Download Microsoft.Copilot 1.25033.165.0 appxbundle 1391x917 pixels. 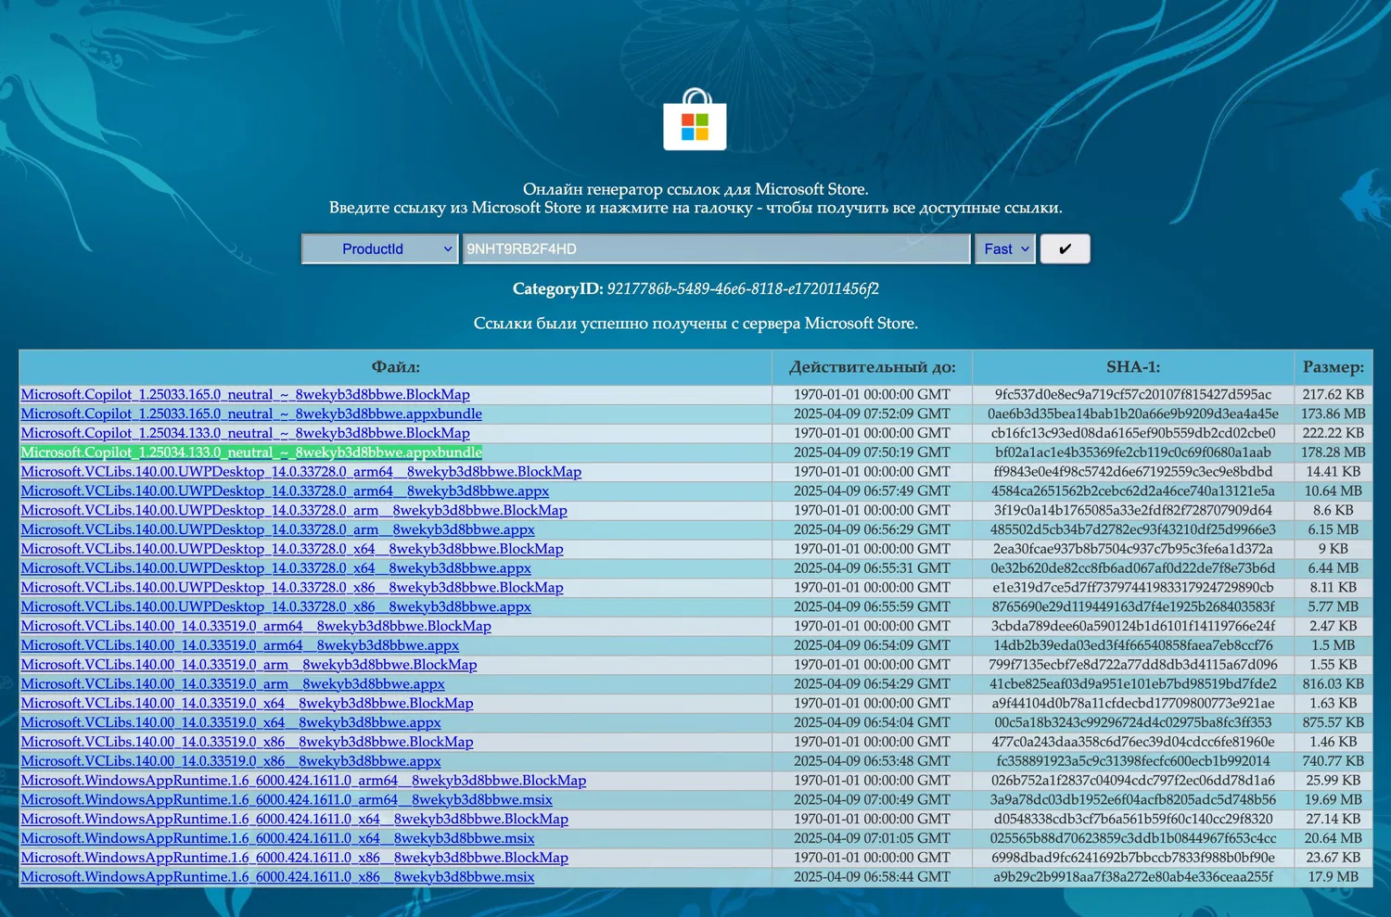click(x=251, y=414)
